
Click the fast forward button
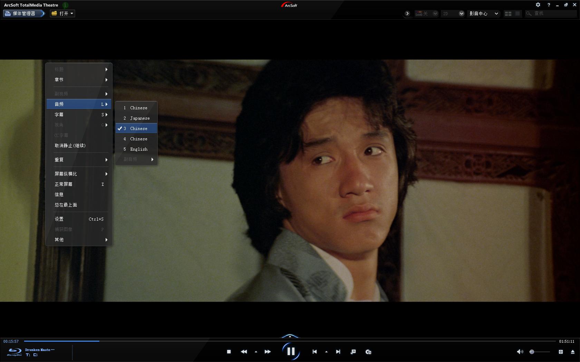(268, 352)
